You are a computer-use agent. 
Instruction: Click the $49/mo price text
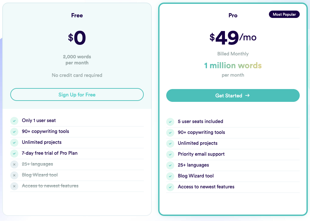coord(233,38)
